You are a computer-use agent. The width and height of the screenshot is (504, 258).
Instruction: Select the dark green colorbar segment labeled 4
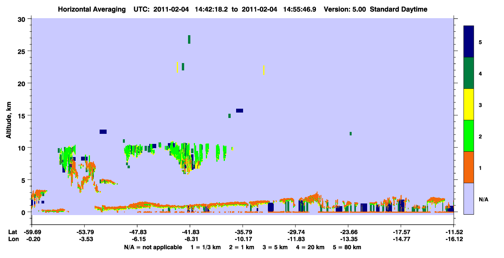pyautogui.click(x=469, y=73)
